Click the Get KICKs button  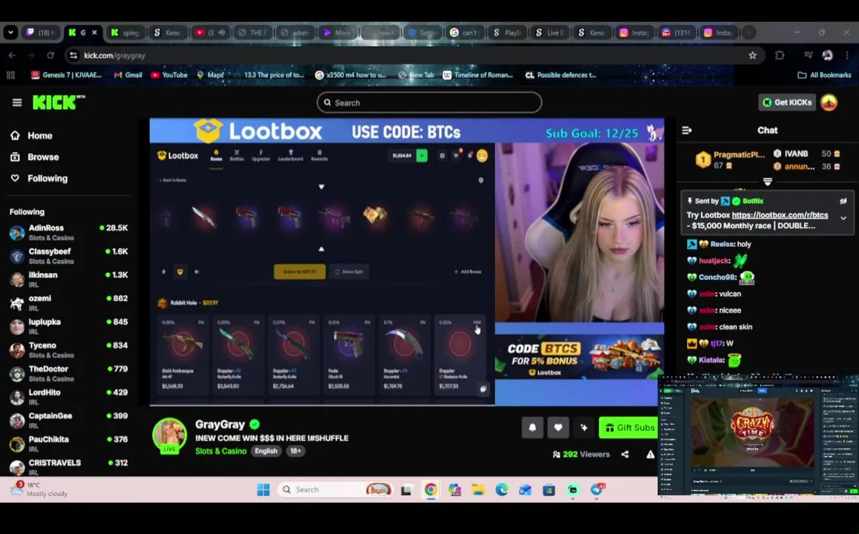tap(787, 102)
